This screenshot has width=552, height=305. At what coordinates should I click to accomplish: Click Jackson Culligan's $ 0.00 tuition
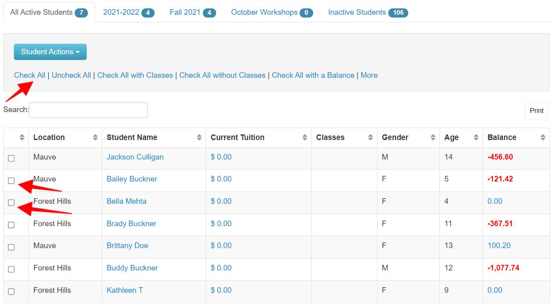221,157
